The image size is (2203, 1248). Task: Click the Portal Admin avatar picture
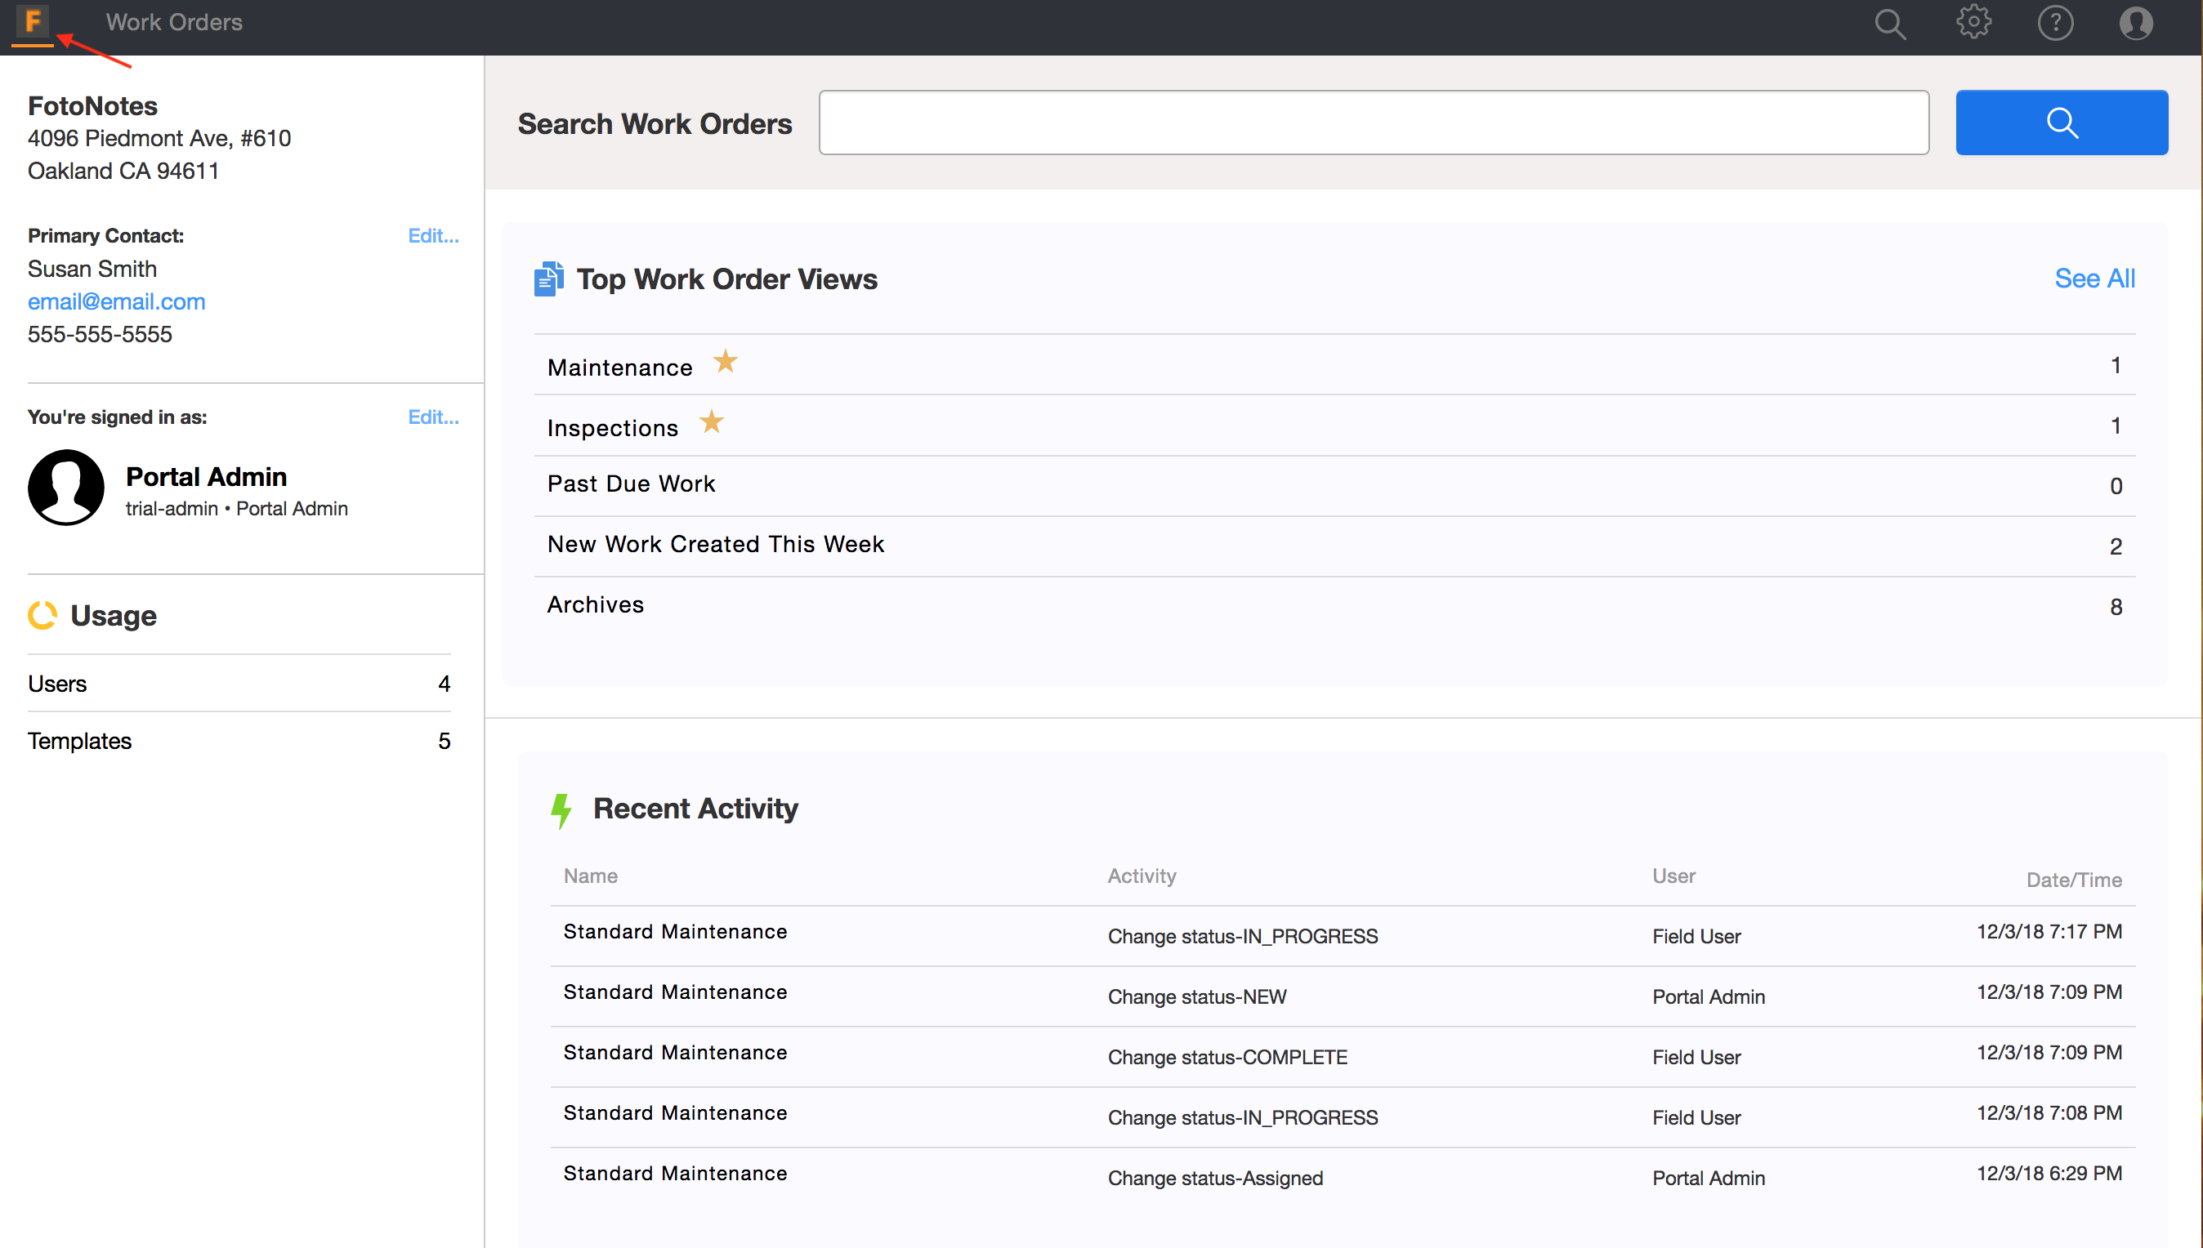click(66, 488)
